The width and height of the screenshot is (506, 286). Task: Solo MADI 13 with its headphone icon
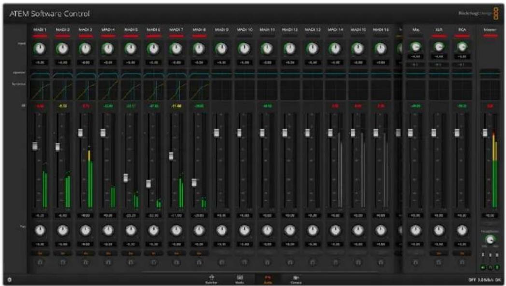coord(313,263)
